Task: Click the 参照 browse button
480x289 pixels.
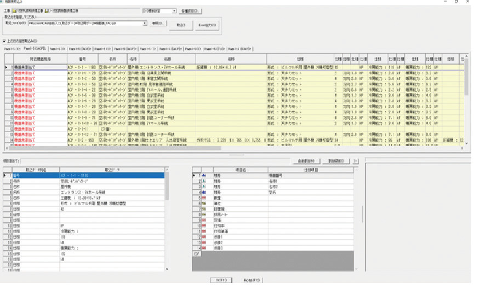Action: coord(158,23)
